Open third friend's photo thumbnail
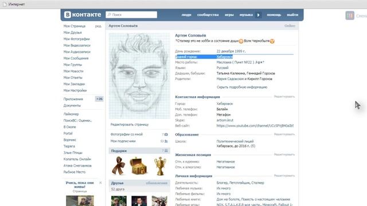Screen dimensions: 367x206 click(x=159, y=201)
